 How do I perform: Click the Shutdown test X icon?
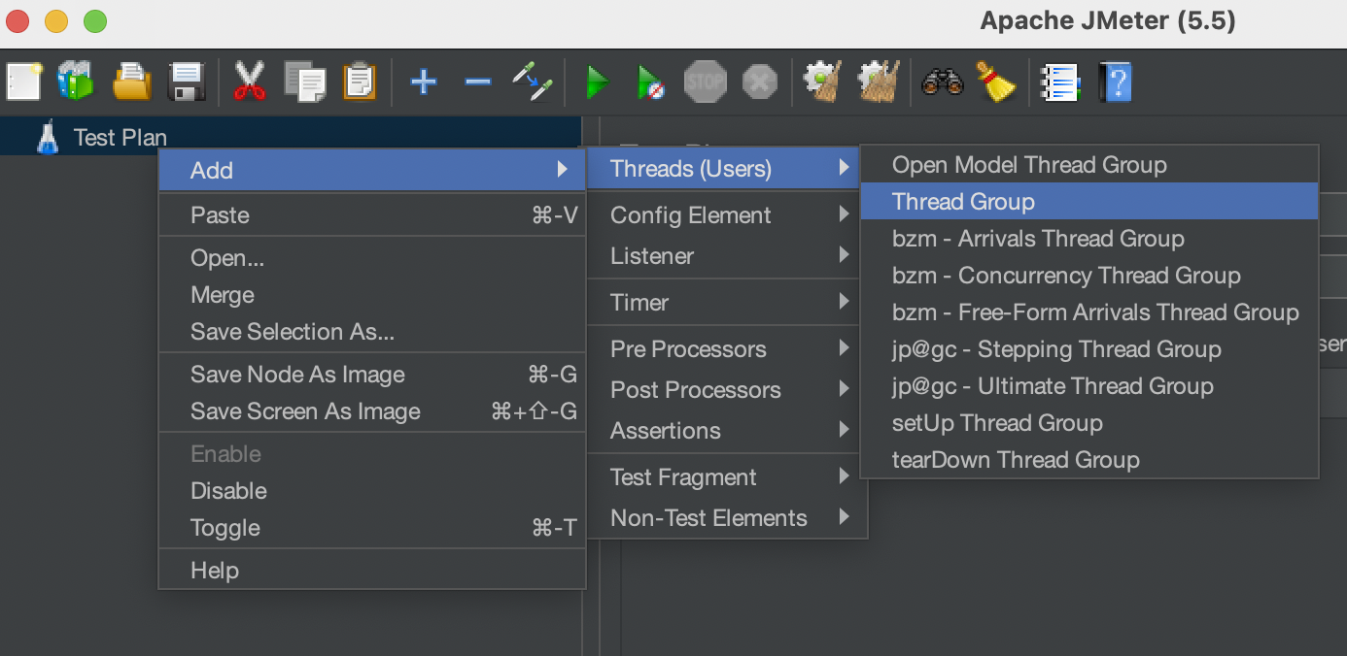pos(760,82)
